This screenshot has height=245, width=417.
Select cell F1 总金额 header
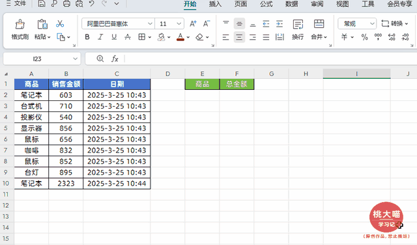(237, 84)
